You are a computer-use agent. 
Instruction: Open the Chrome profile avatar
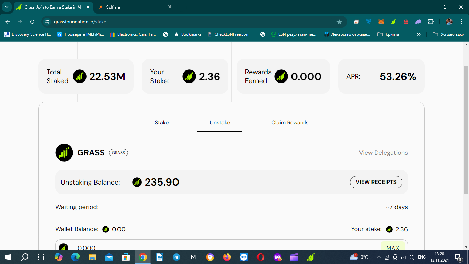pyautogui.click(x=449, y=22)
